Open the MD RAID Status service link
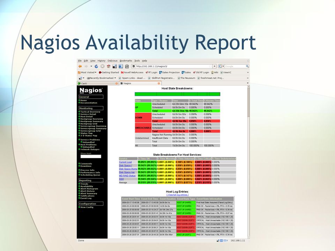 127,176
